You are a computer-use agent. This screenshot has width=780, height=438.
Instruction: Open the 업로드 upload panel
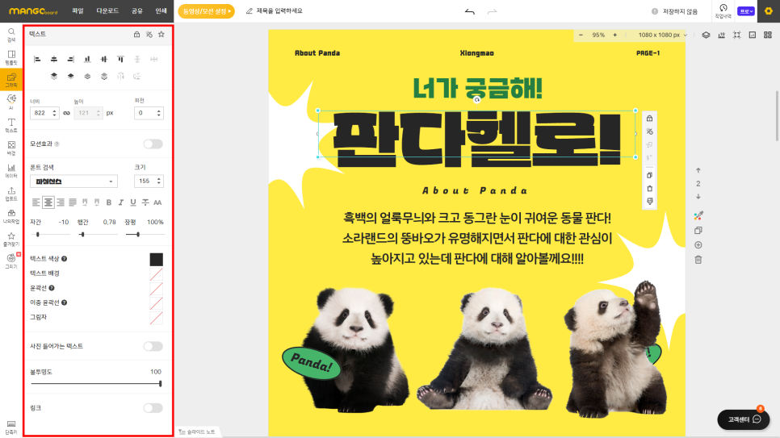tap(11, 194)
